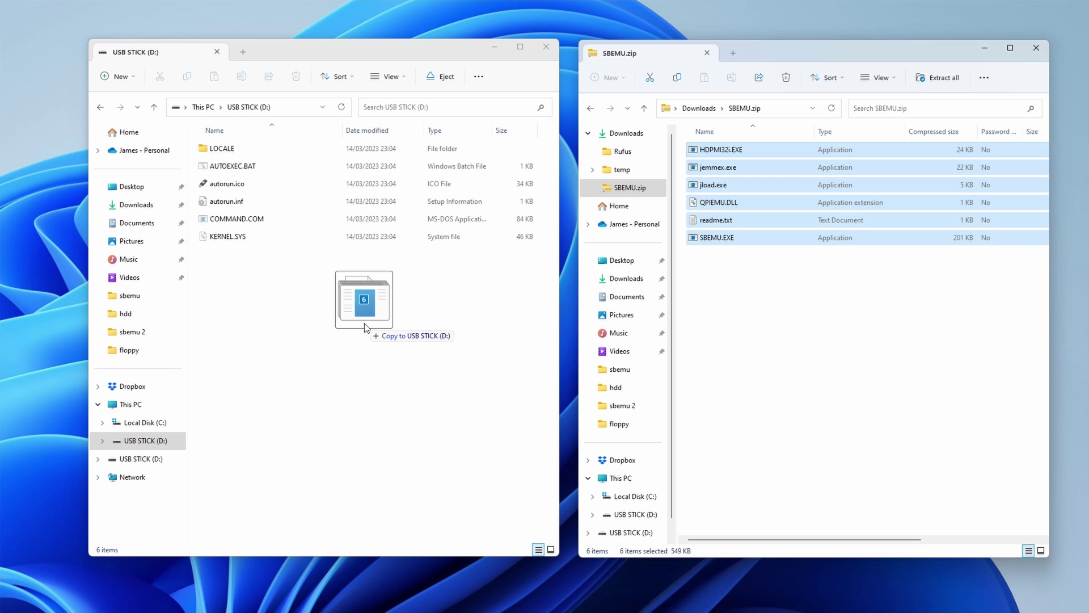Screen dimensions: 1089x613
Task: Go back in SBEMU.zip window navigation
Action: [590, 108]
